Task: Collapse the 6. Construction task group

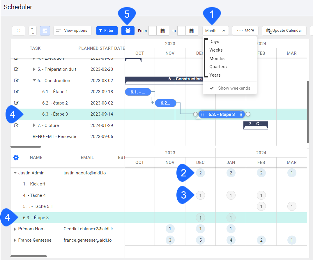Action: [x=34, y=80]
